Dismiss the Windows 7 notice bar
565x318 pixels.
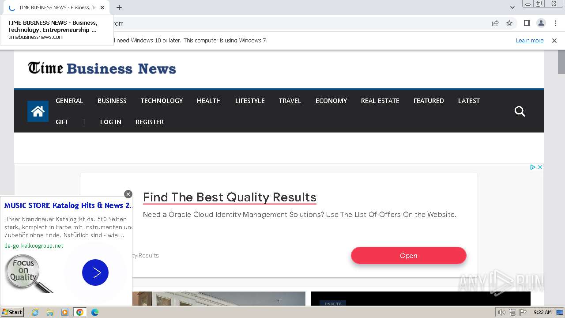coord(554,40)
